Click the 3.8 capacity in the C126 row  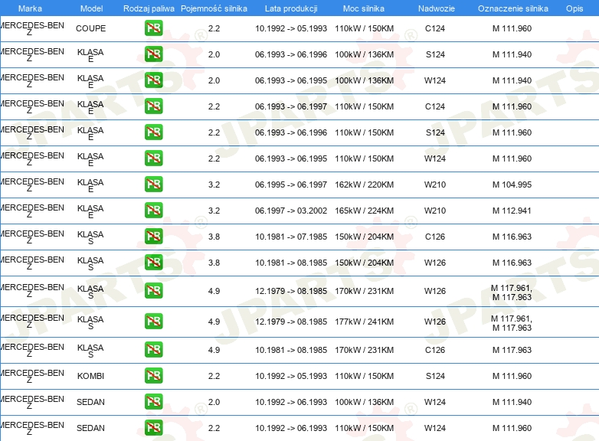214,237
